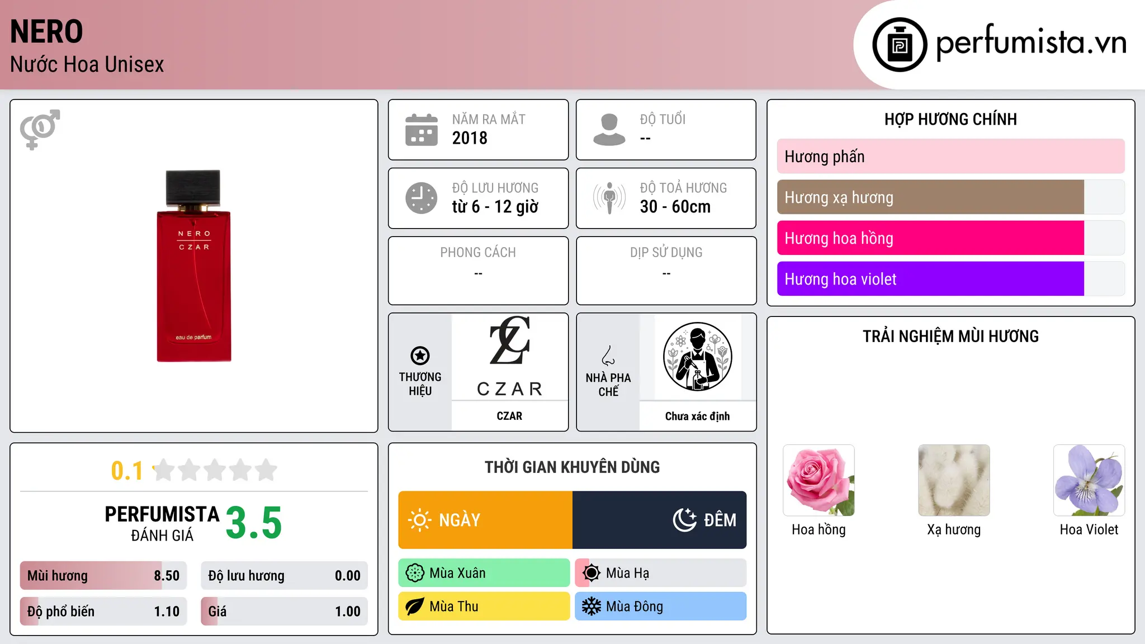Click the 30 - 60cm projection value
Screen dimensions: 1145x644
point(675,206)
